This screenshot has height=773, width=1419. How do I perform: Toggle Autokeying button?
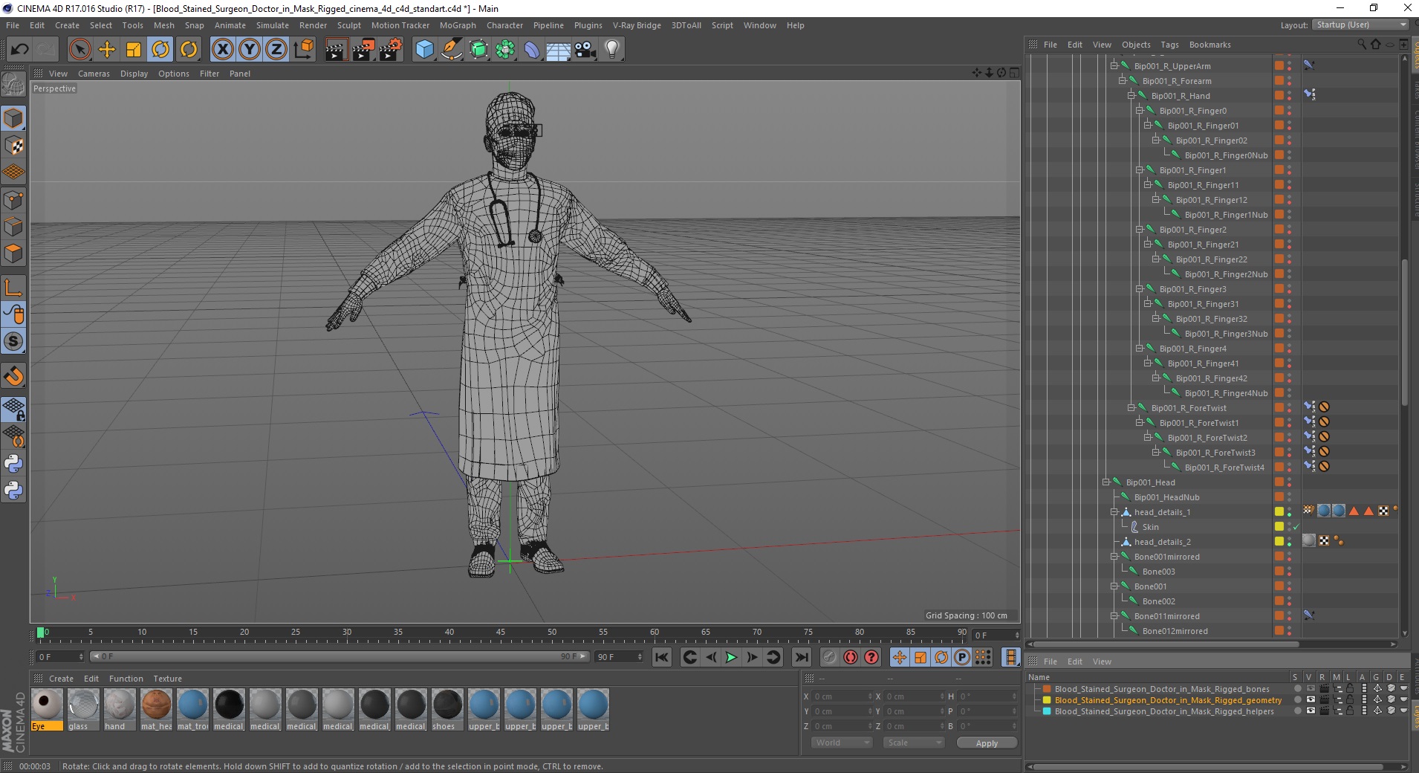point(851,657)
